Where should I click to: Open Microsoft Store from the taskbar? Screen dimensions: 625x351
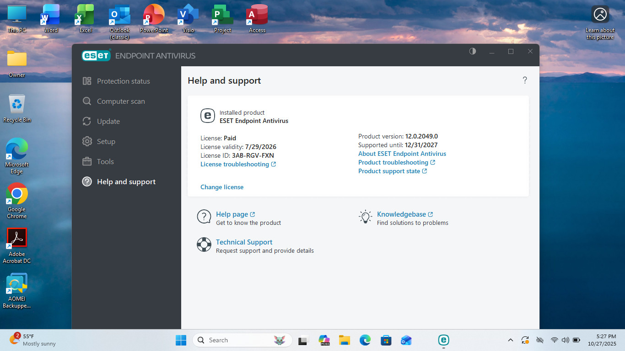[386, 340]
